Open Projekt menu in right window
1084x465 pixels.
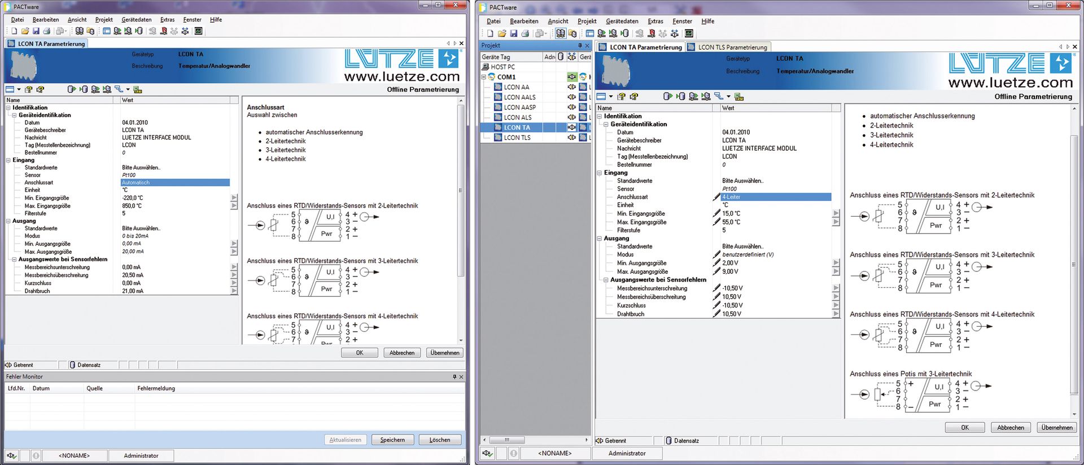click(x=587, y=21)
